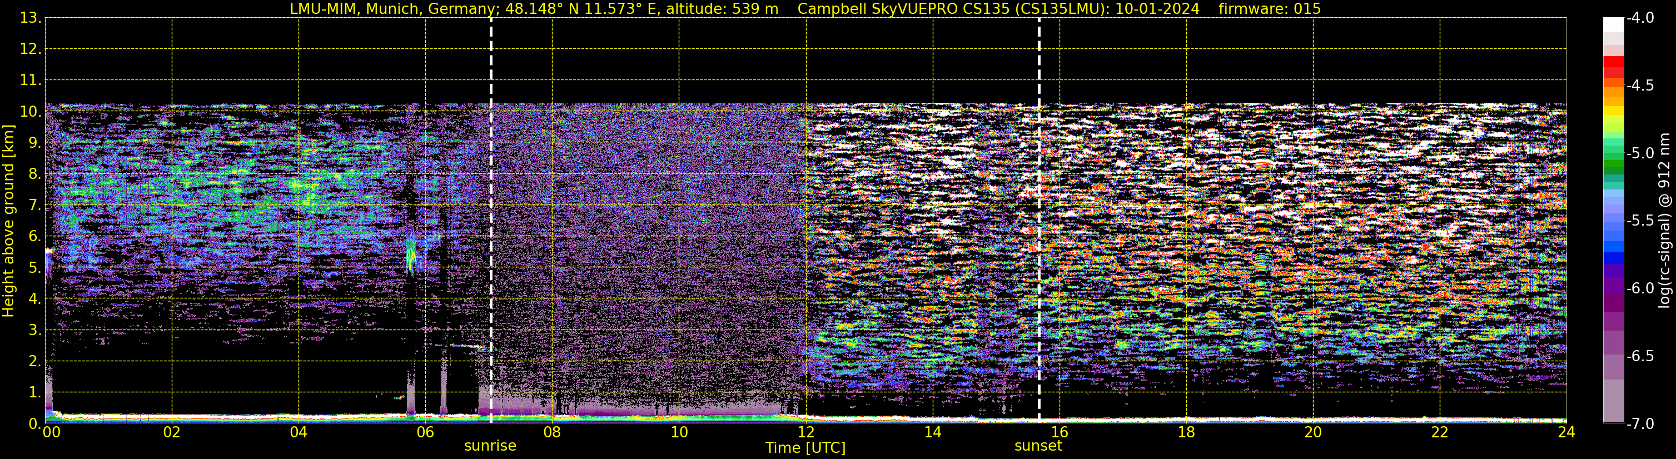Click the red segment of the colorbar
Viewport: 1676px width, 459px height.
(1614, 62)
